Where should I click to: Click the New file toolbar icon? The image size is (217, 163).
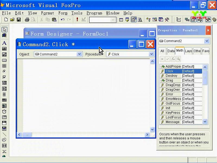pos(6,20)
